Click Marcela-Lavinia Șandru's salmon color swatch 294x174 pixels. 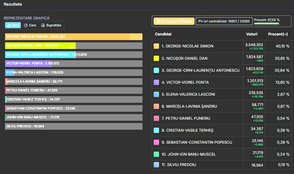point(156,106)
